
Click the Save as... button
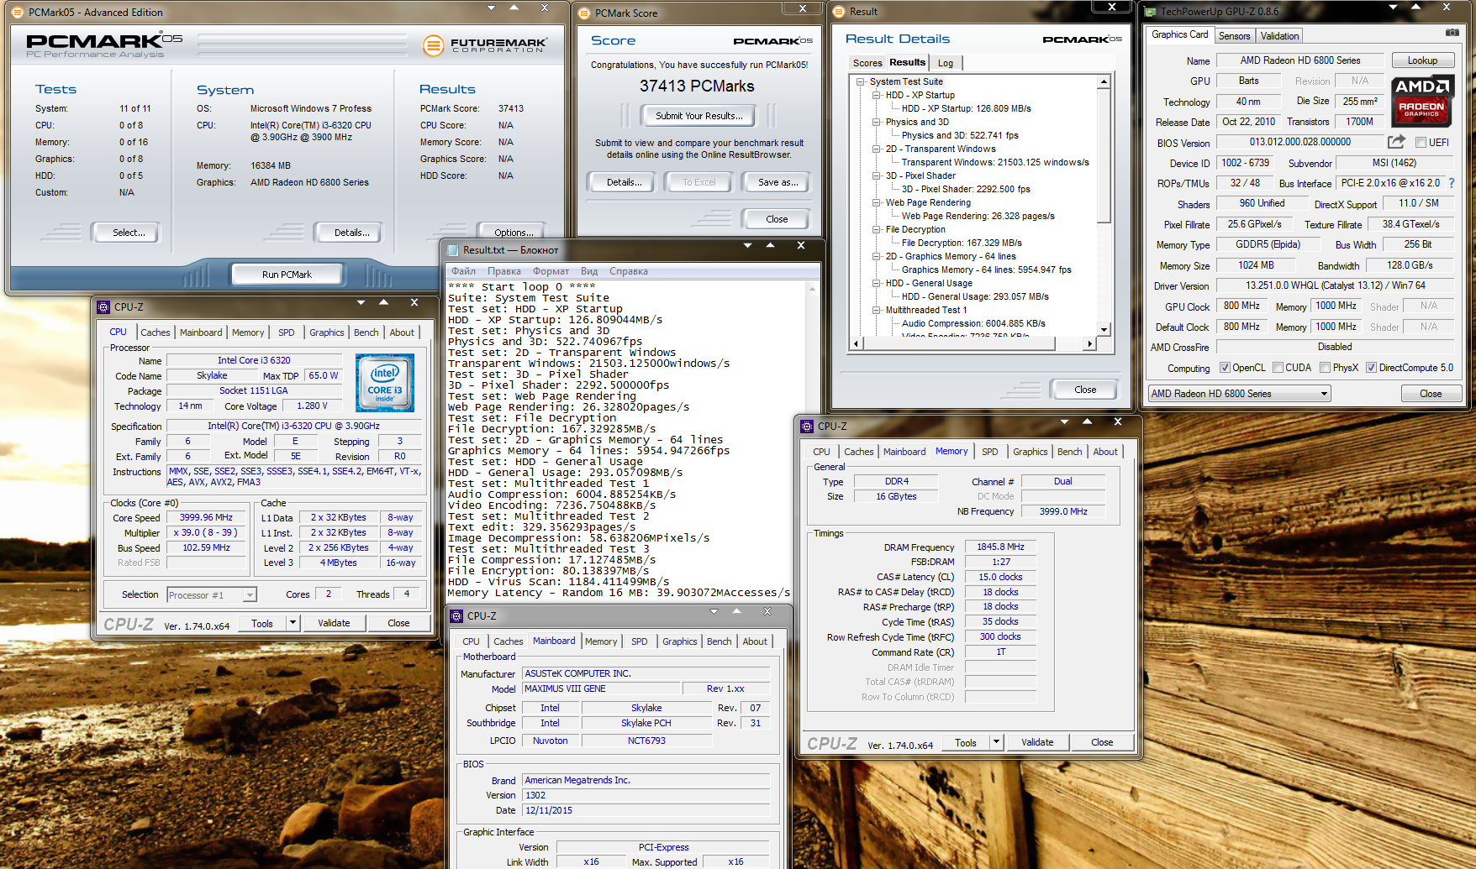tap(778, 182)
